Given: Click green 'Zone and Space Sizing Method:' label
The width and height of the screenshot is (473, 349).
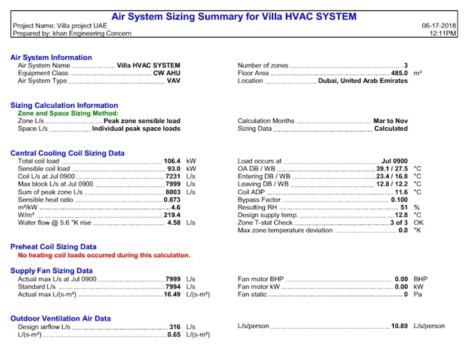Looking at the screenshot, I should (68, 113).
